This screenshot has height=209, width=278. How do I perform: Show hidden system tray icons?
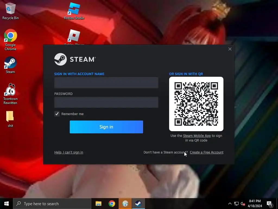[x=230, y=204]
